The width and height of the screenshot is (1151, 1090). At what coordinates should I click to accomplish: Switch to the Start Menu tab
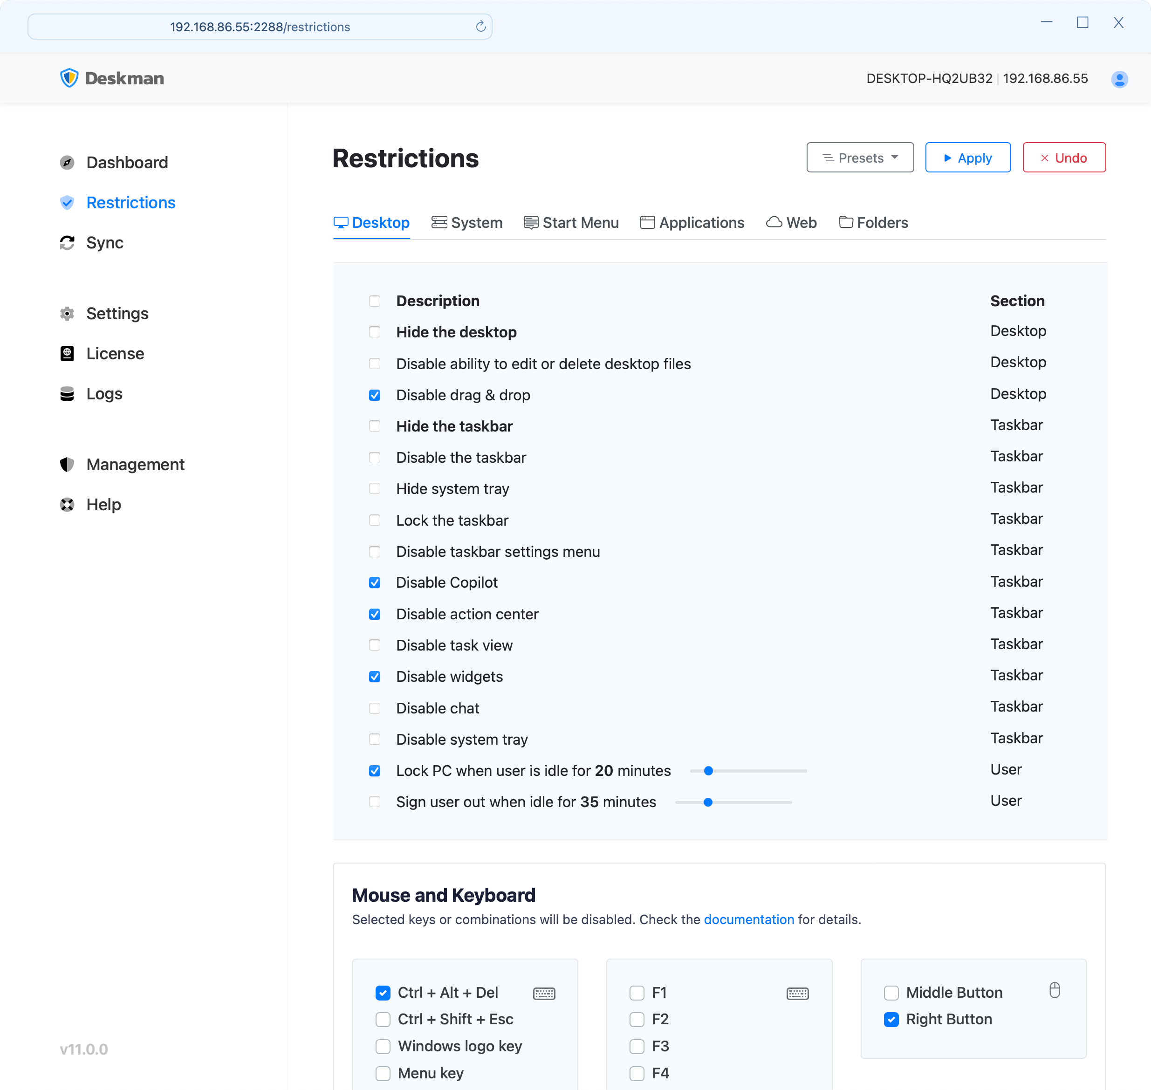pos(571,223)
